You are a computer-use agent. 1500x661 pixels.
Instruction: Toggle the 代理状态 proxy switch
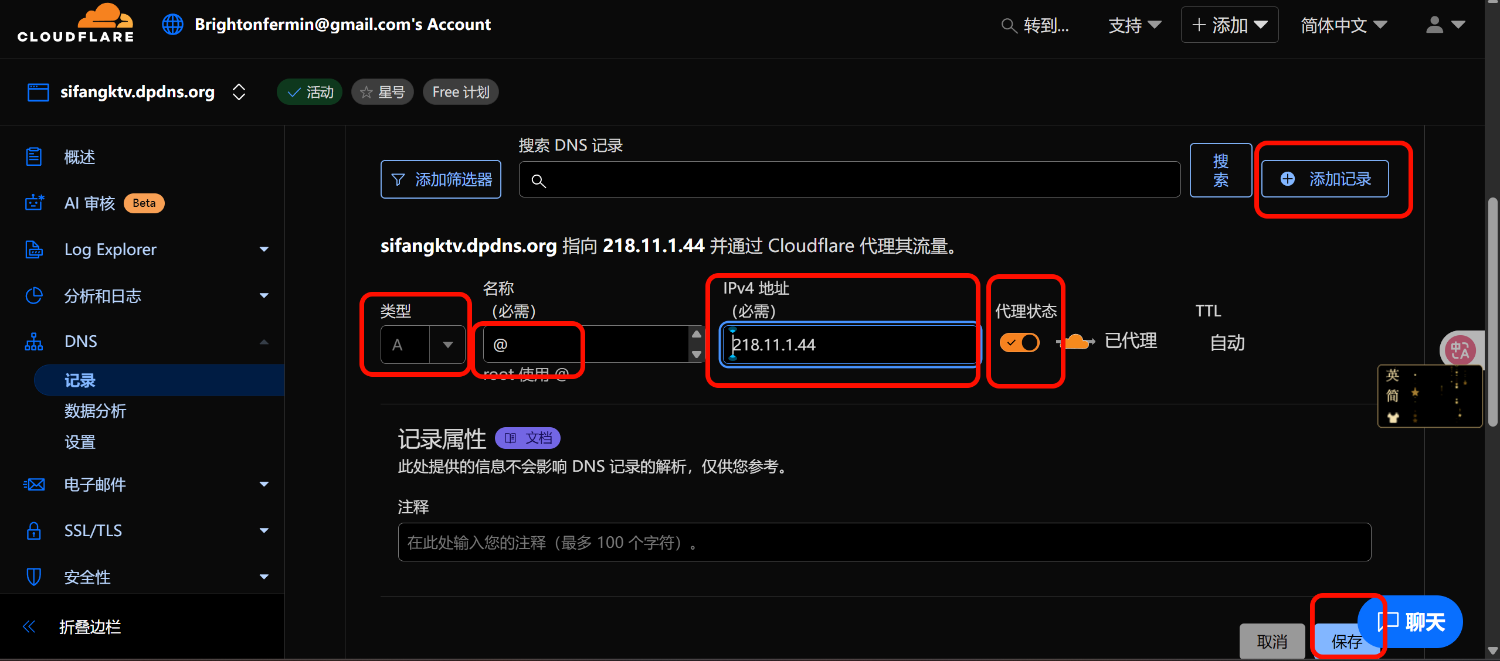[1019, 342]
